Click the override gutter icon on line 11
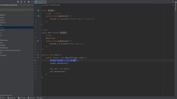This screenshot has height=99, width=177. pyautogui.click(x=38, y=41)
